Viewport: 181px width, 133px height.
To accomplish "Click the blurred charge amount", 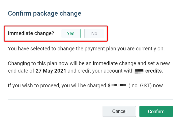I will [119, 86].
